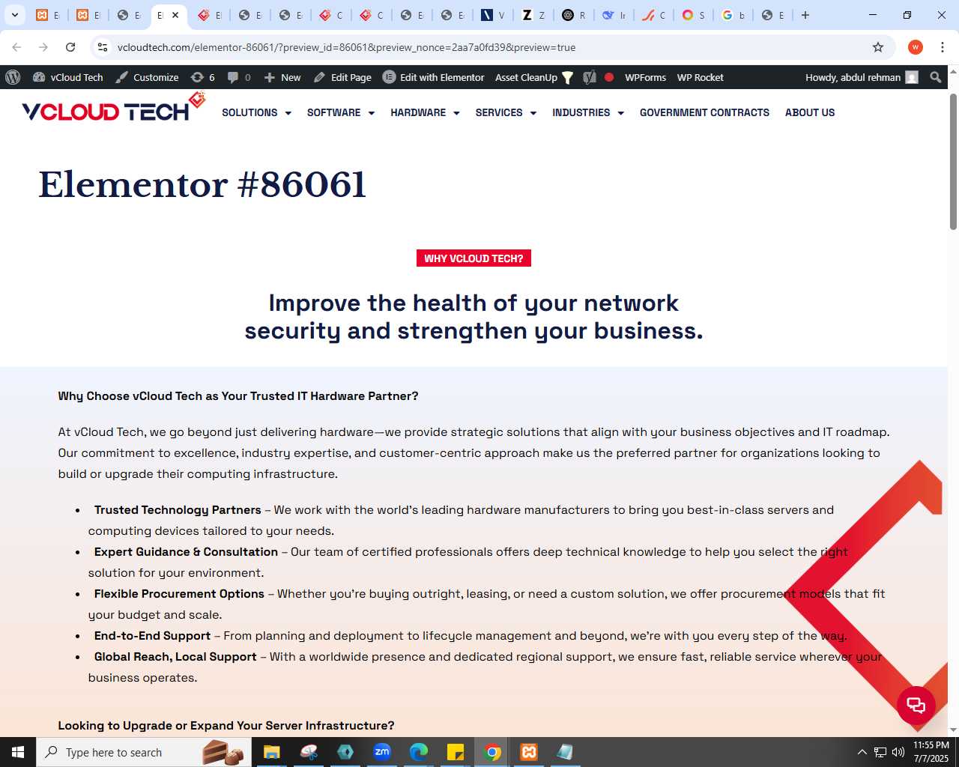Open the admin bar search icon
This screenshot has width=959, height=767.
coord(935,77)
